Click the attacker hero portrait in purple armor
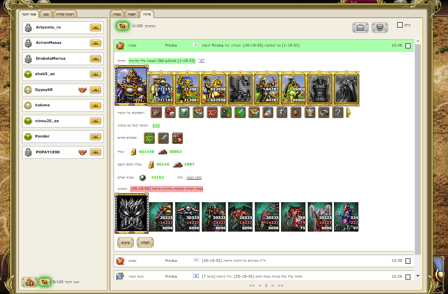The image size is (448, 294). [132, 85]
